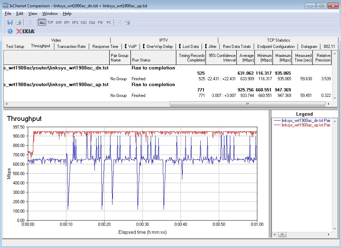Image resolution: width=341 pixels, height=248 pixels.
Task: Toggle the SQ2 filter button
Action: coord(92,23)
